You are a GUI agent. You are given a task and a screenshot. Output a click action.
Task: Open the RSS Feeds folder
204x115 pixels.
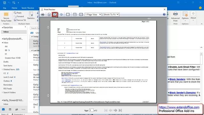pos(8,88)
